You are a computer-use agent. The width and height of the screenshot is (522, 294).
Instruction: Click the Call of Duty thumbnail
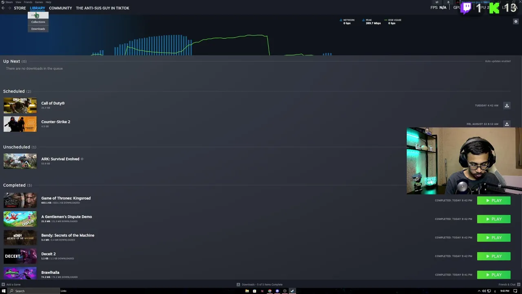coord(20,105)
